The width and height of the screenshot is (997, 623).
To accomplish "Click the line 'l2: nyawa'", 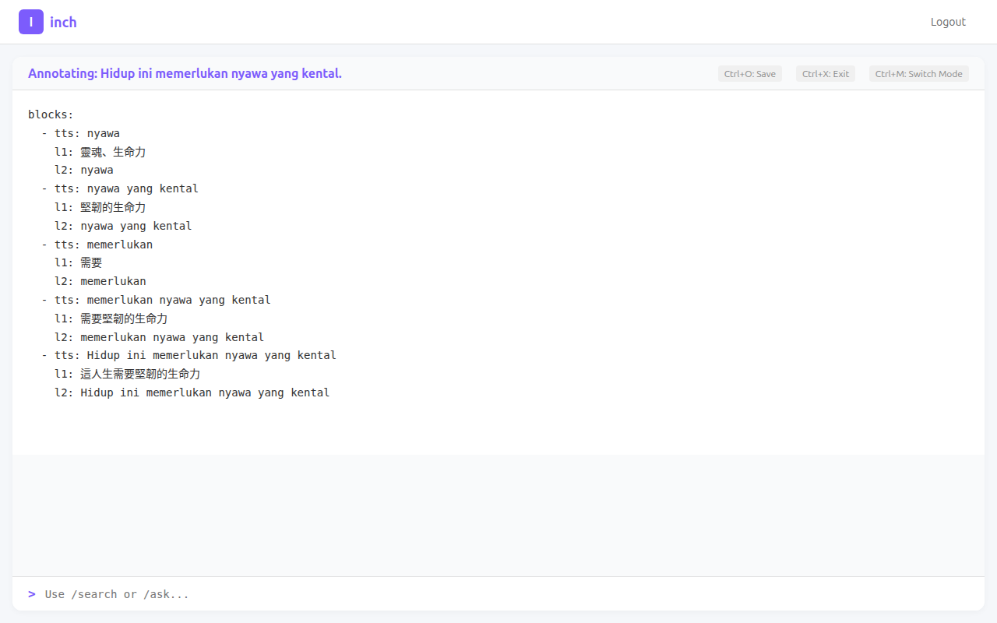I will (84, 170).
